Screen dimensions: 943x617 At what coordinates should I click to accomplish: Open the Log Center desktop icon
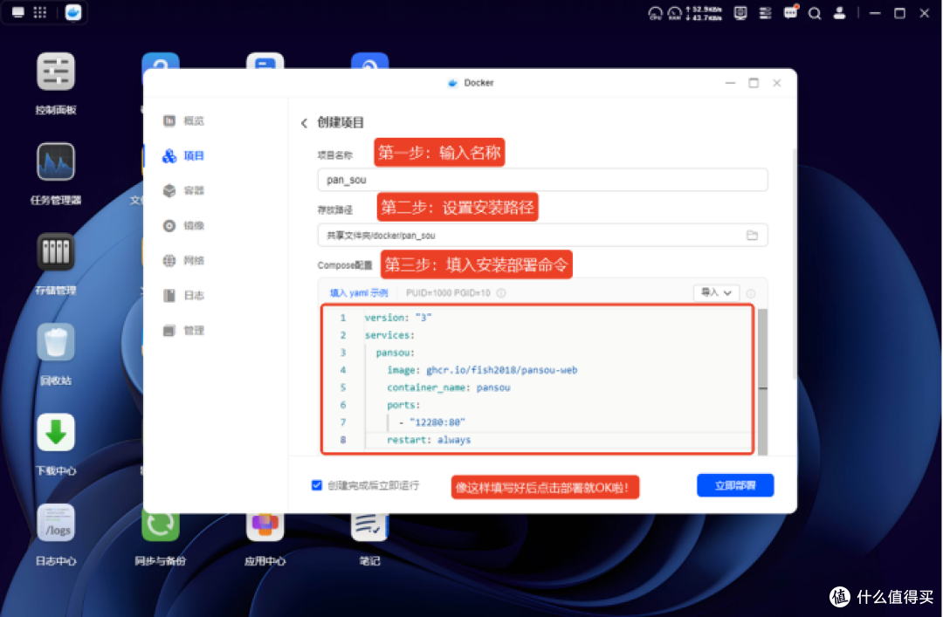coord(55,523)
